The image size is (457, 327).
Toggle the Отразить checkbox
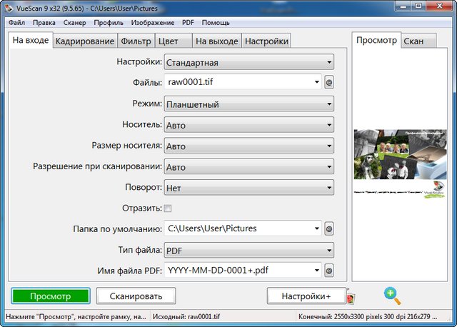(168, 208)
